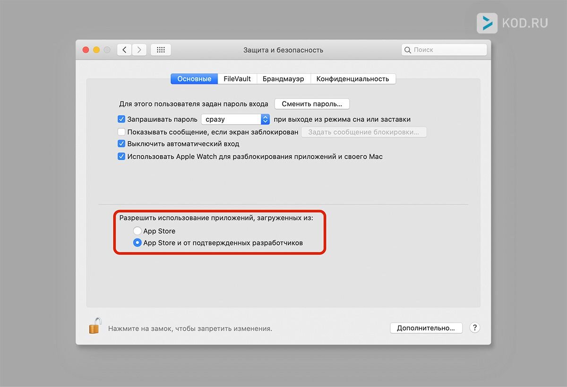
Task: Enable Показывать сообщение, если экран заблокирован
Action: [x=122, y=132]
